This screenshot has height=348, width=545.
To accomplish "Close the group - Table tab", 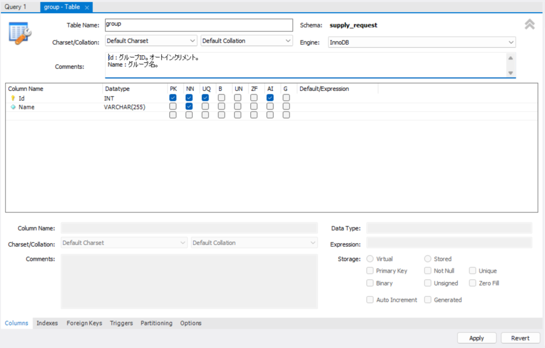I will 87,7.
